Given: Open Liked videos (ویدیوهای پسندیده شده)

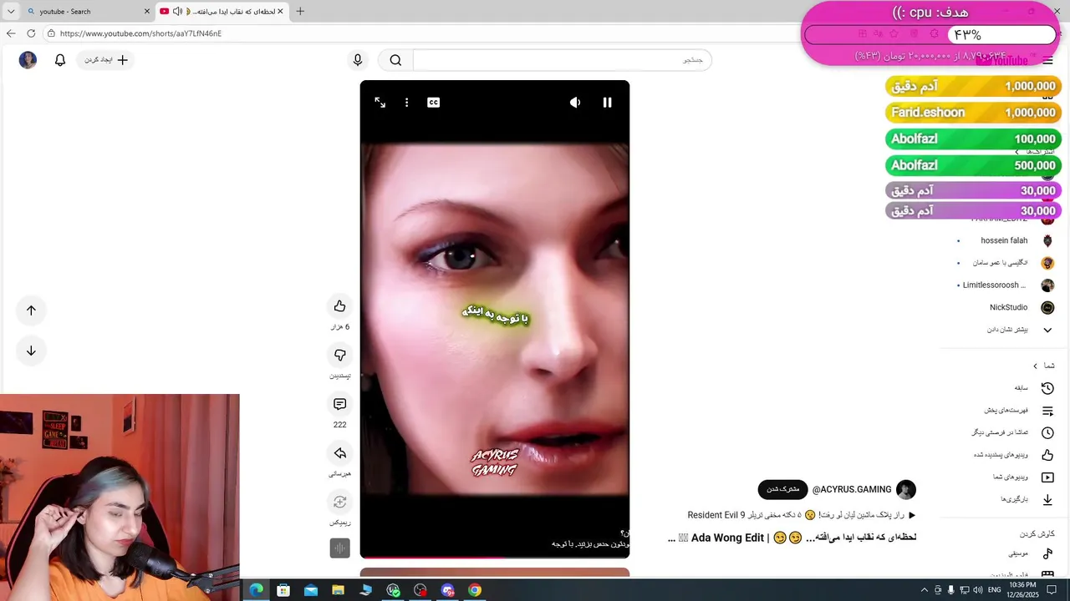Looking at the screenshot, I should 1014,455.
